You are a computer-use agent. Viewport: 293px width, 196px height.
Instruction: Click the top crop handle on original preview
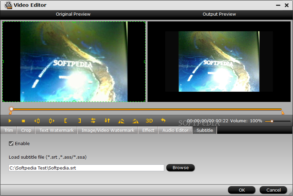point(74,22)
